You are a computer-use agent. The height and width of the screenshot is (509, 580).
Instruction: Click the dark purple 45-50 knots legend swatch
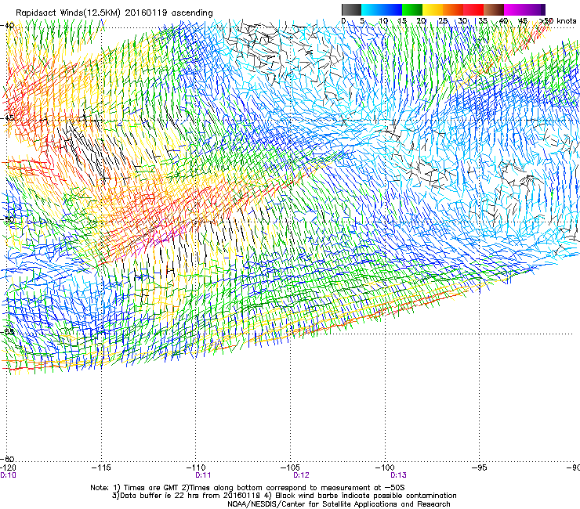pyautogui.click(x=535, y=9)
